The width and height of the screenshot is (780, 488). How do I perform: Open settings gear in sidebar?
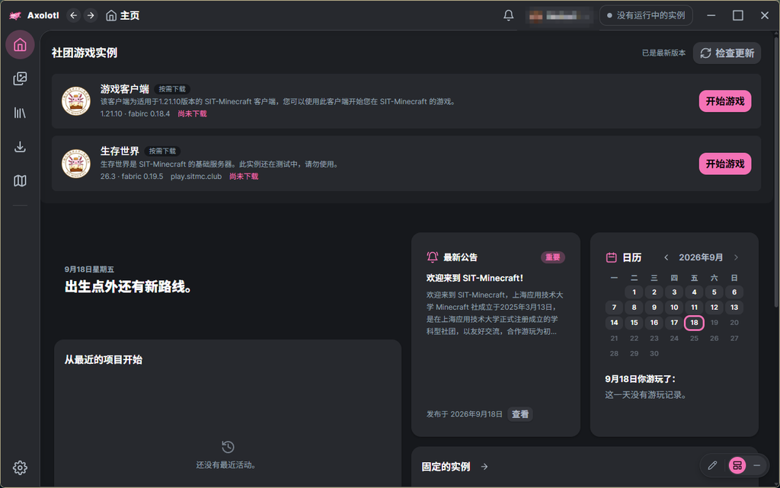(x=20, y=467)
